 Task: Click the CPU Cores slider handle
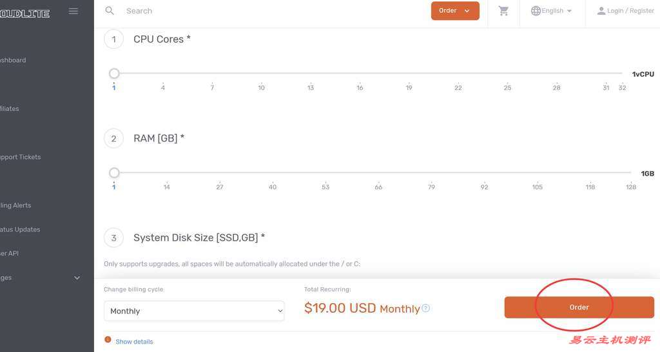(x=114, y=73)
